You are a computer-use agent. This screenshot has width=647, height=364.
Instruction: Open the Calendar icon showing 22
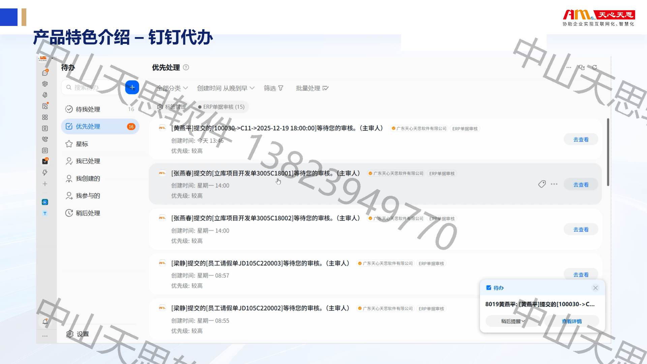(x=45, y=150)
